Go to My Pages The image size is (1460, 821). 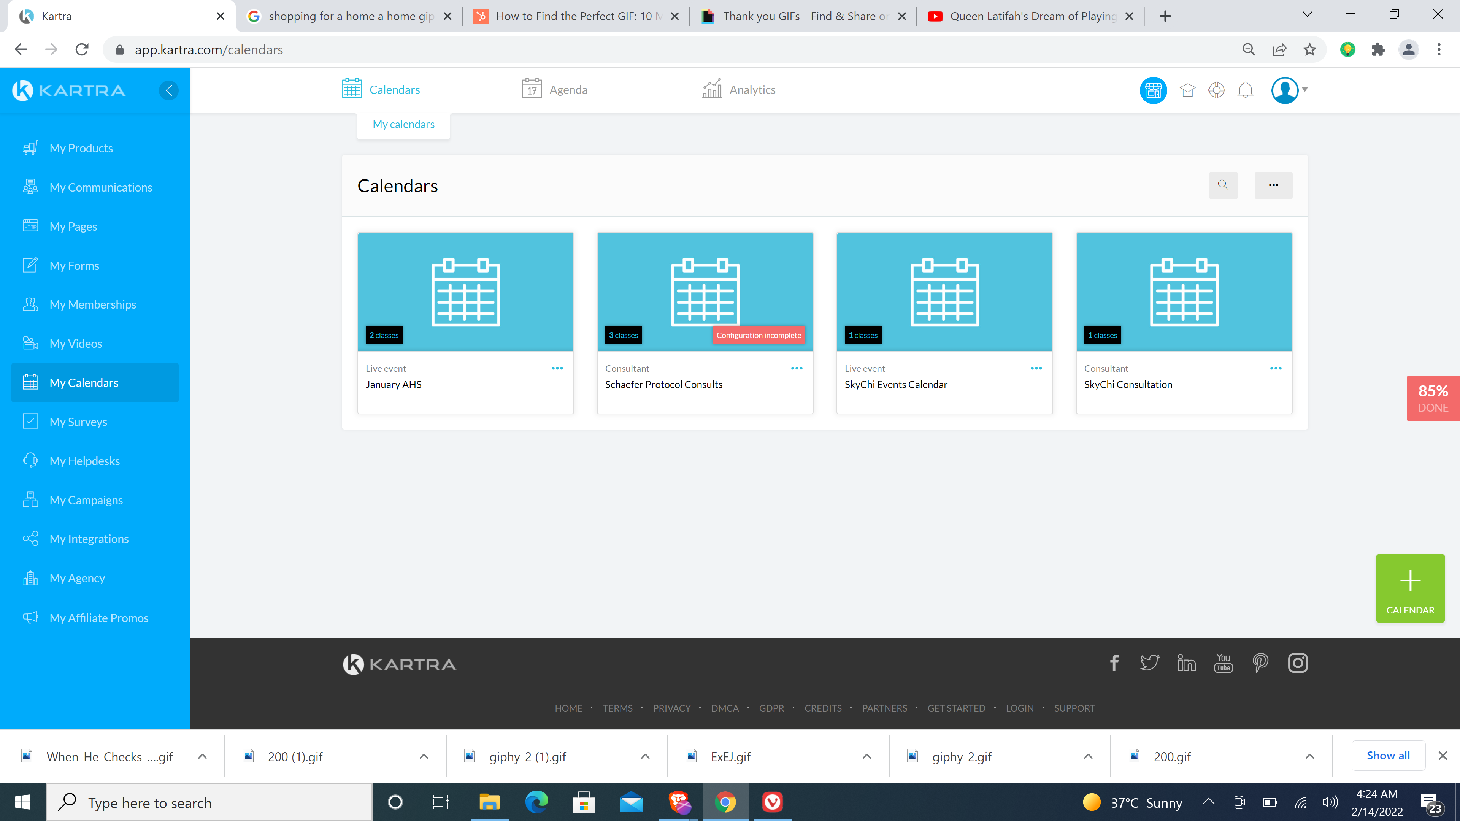[x=73, y=226]
